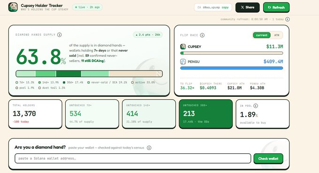The width and height of the screenshot is (319, 173).
Task: Click the CUPSEY token icon in Flip Race
Action: tap(183, 47)
